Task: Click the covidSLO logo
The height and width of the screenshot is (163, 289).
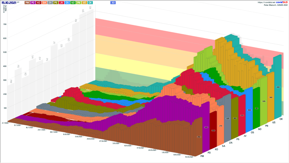Action: coord(281,2)
